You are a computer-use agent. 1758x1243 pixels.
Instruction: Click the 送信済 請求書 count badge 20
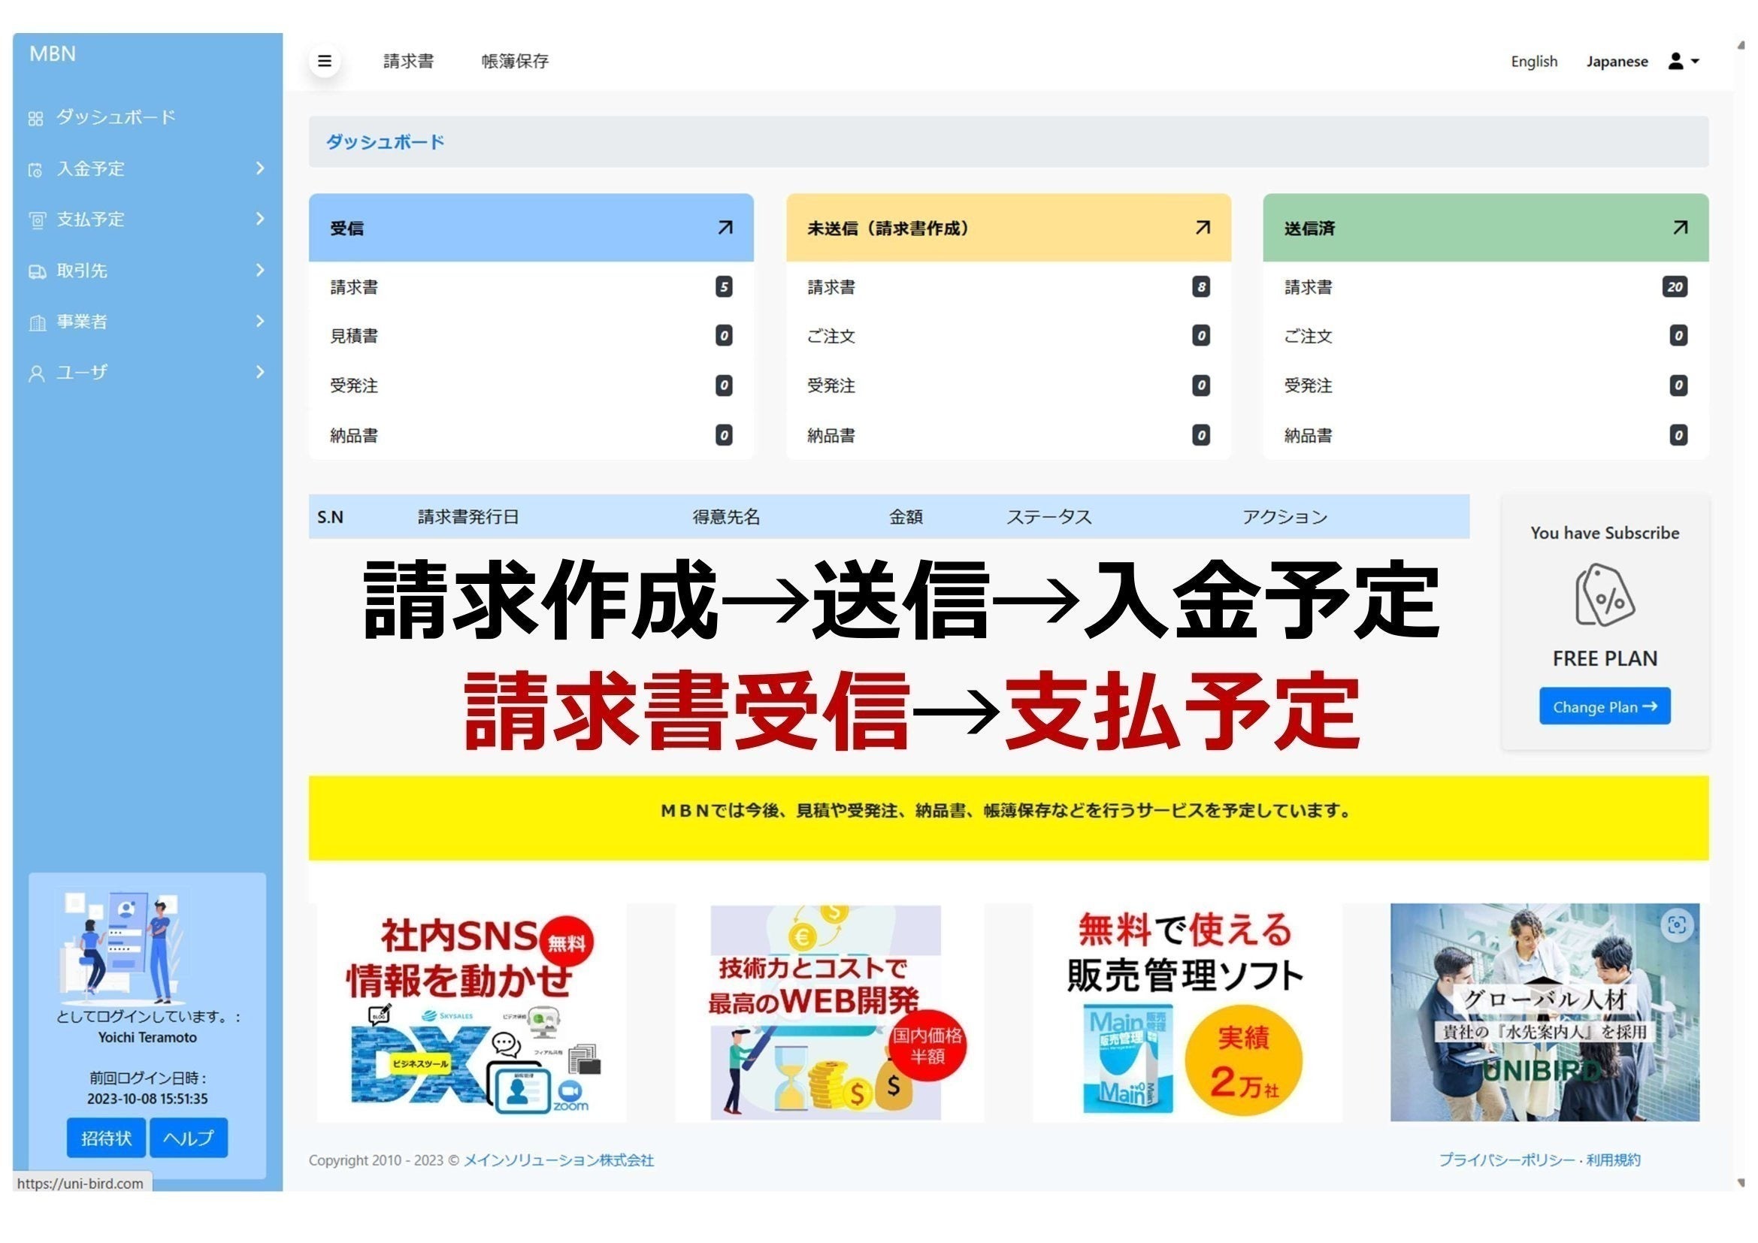pos(1675,287)
